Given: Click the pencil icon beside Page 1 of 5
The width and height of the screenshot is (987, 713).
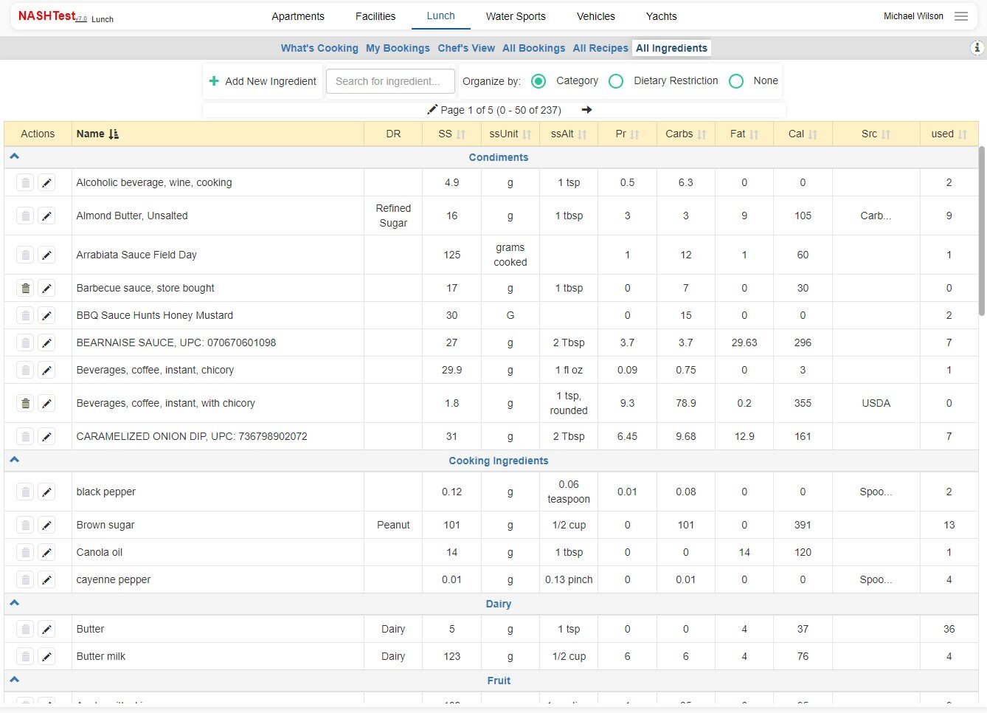Looking at the screenshot, I should [432, 110].
